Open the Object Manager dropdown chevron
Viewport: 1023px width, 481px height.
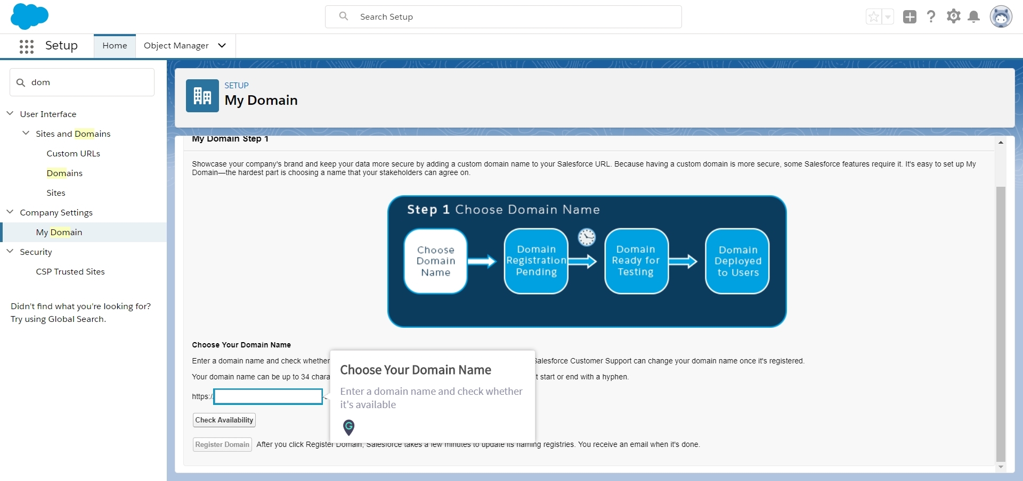pos(222,46)
